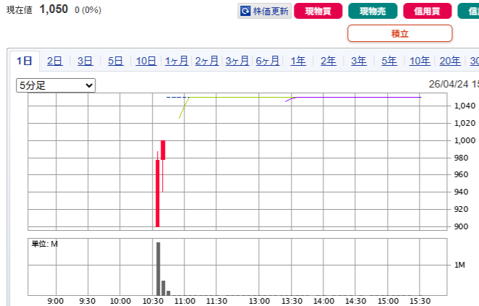This screenshot has height=306, width=479.
Task: Switch to the 3日 chart range
Action: [85, 61]
